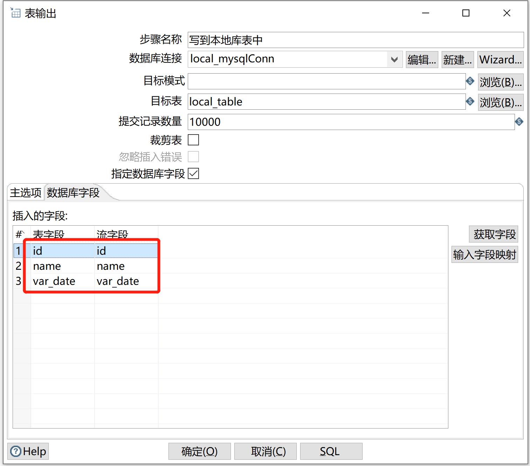Click the 步骤名称 input field

click(x=356, y=40)
